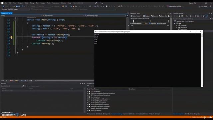Switch to Team Explorer tab

[x=189, y=114]
